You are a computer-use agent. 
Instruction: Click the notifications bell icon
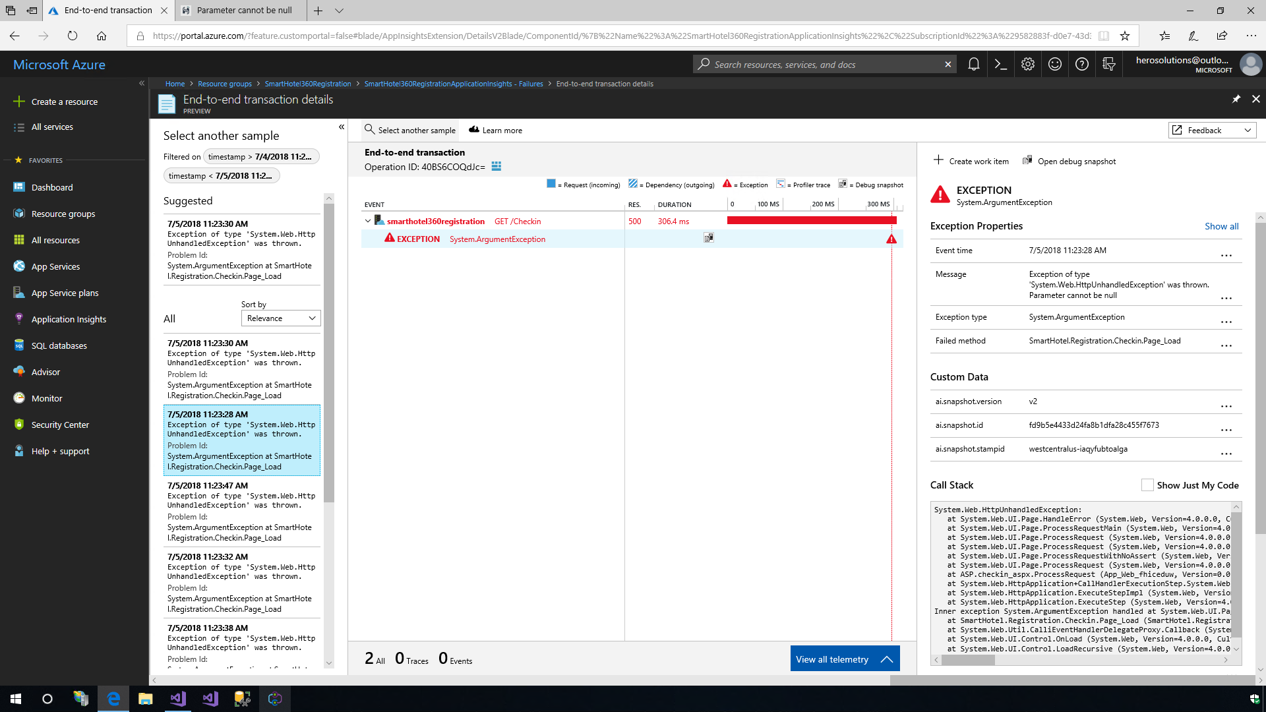click(x=973, y=64)
